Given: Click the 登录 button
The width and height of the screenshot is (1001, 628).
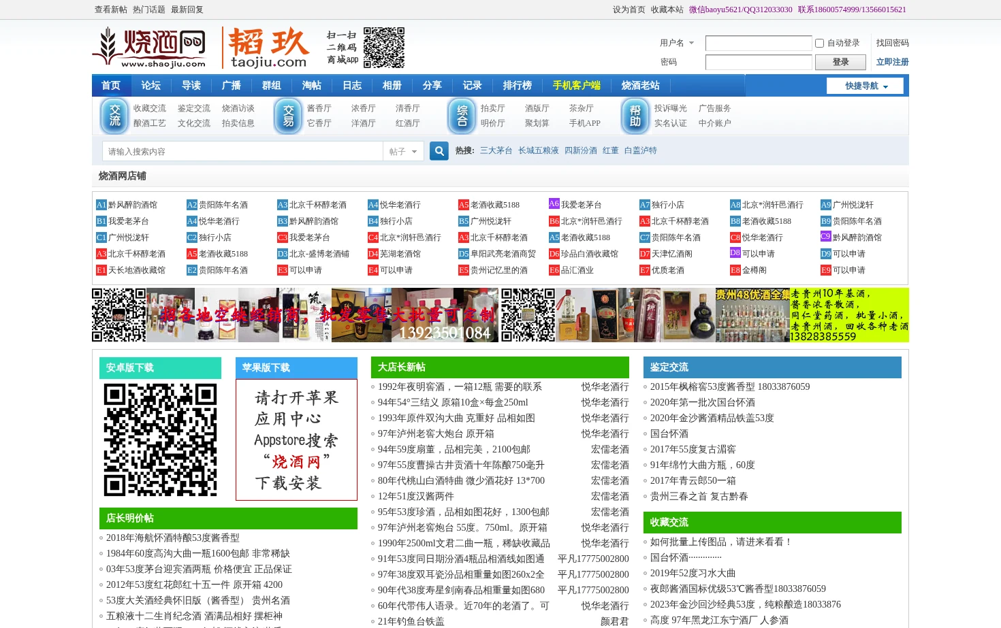Looking at the screenshot, I should [840, 62].
